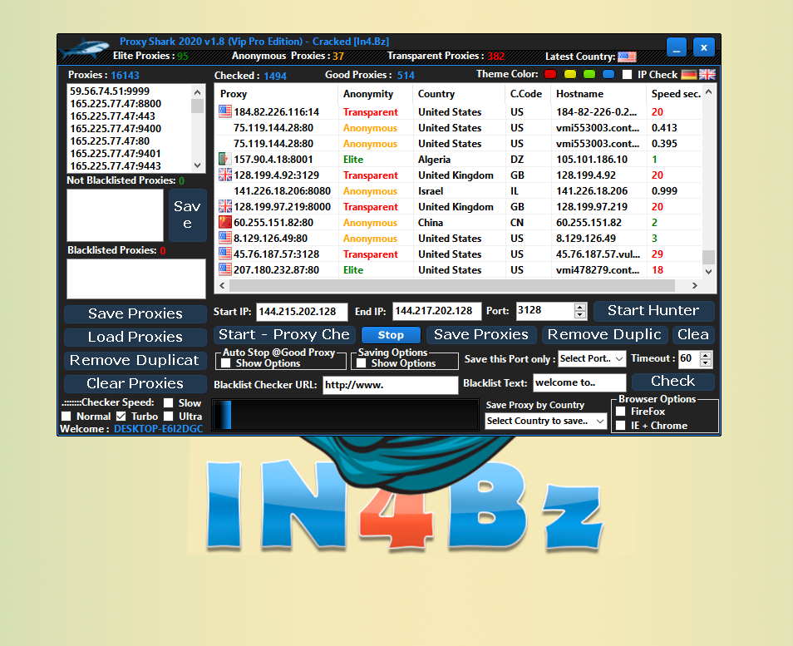Viewport: 793px width, 646px height.
Task: Click the End IP field
Action: point(437,311)
